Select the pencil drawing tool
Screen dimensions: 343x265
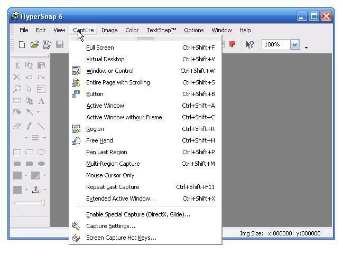pos(29,127)
